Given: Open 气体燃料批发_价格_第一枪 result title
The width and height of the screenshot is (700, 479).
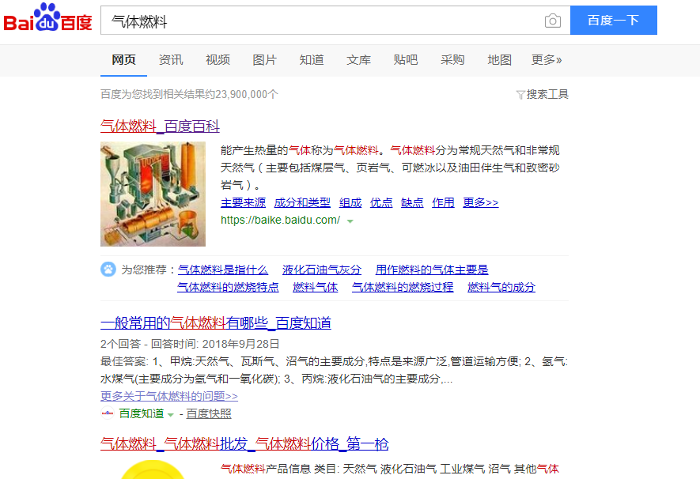Looking at the screenshot, I should tap(244, 444).
